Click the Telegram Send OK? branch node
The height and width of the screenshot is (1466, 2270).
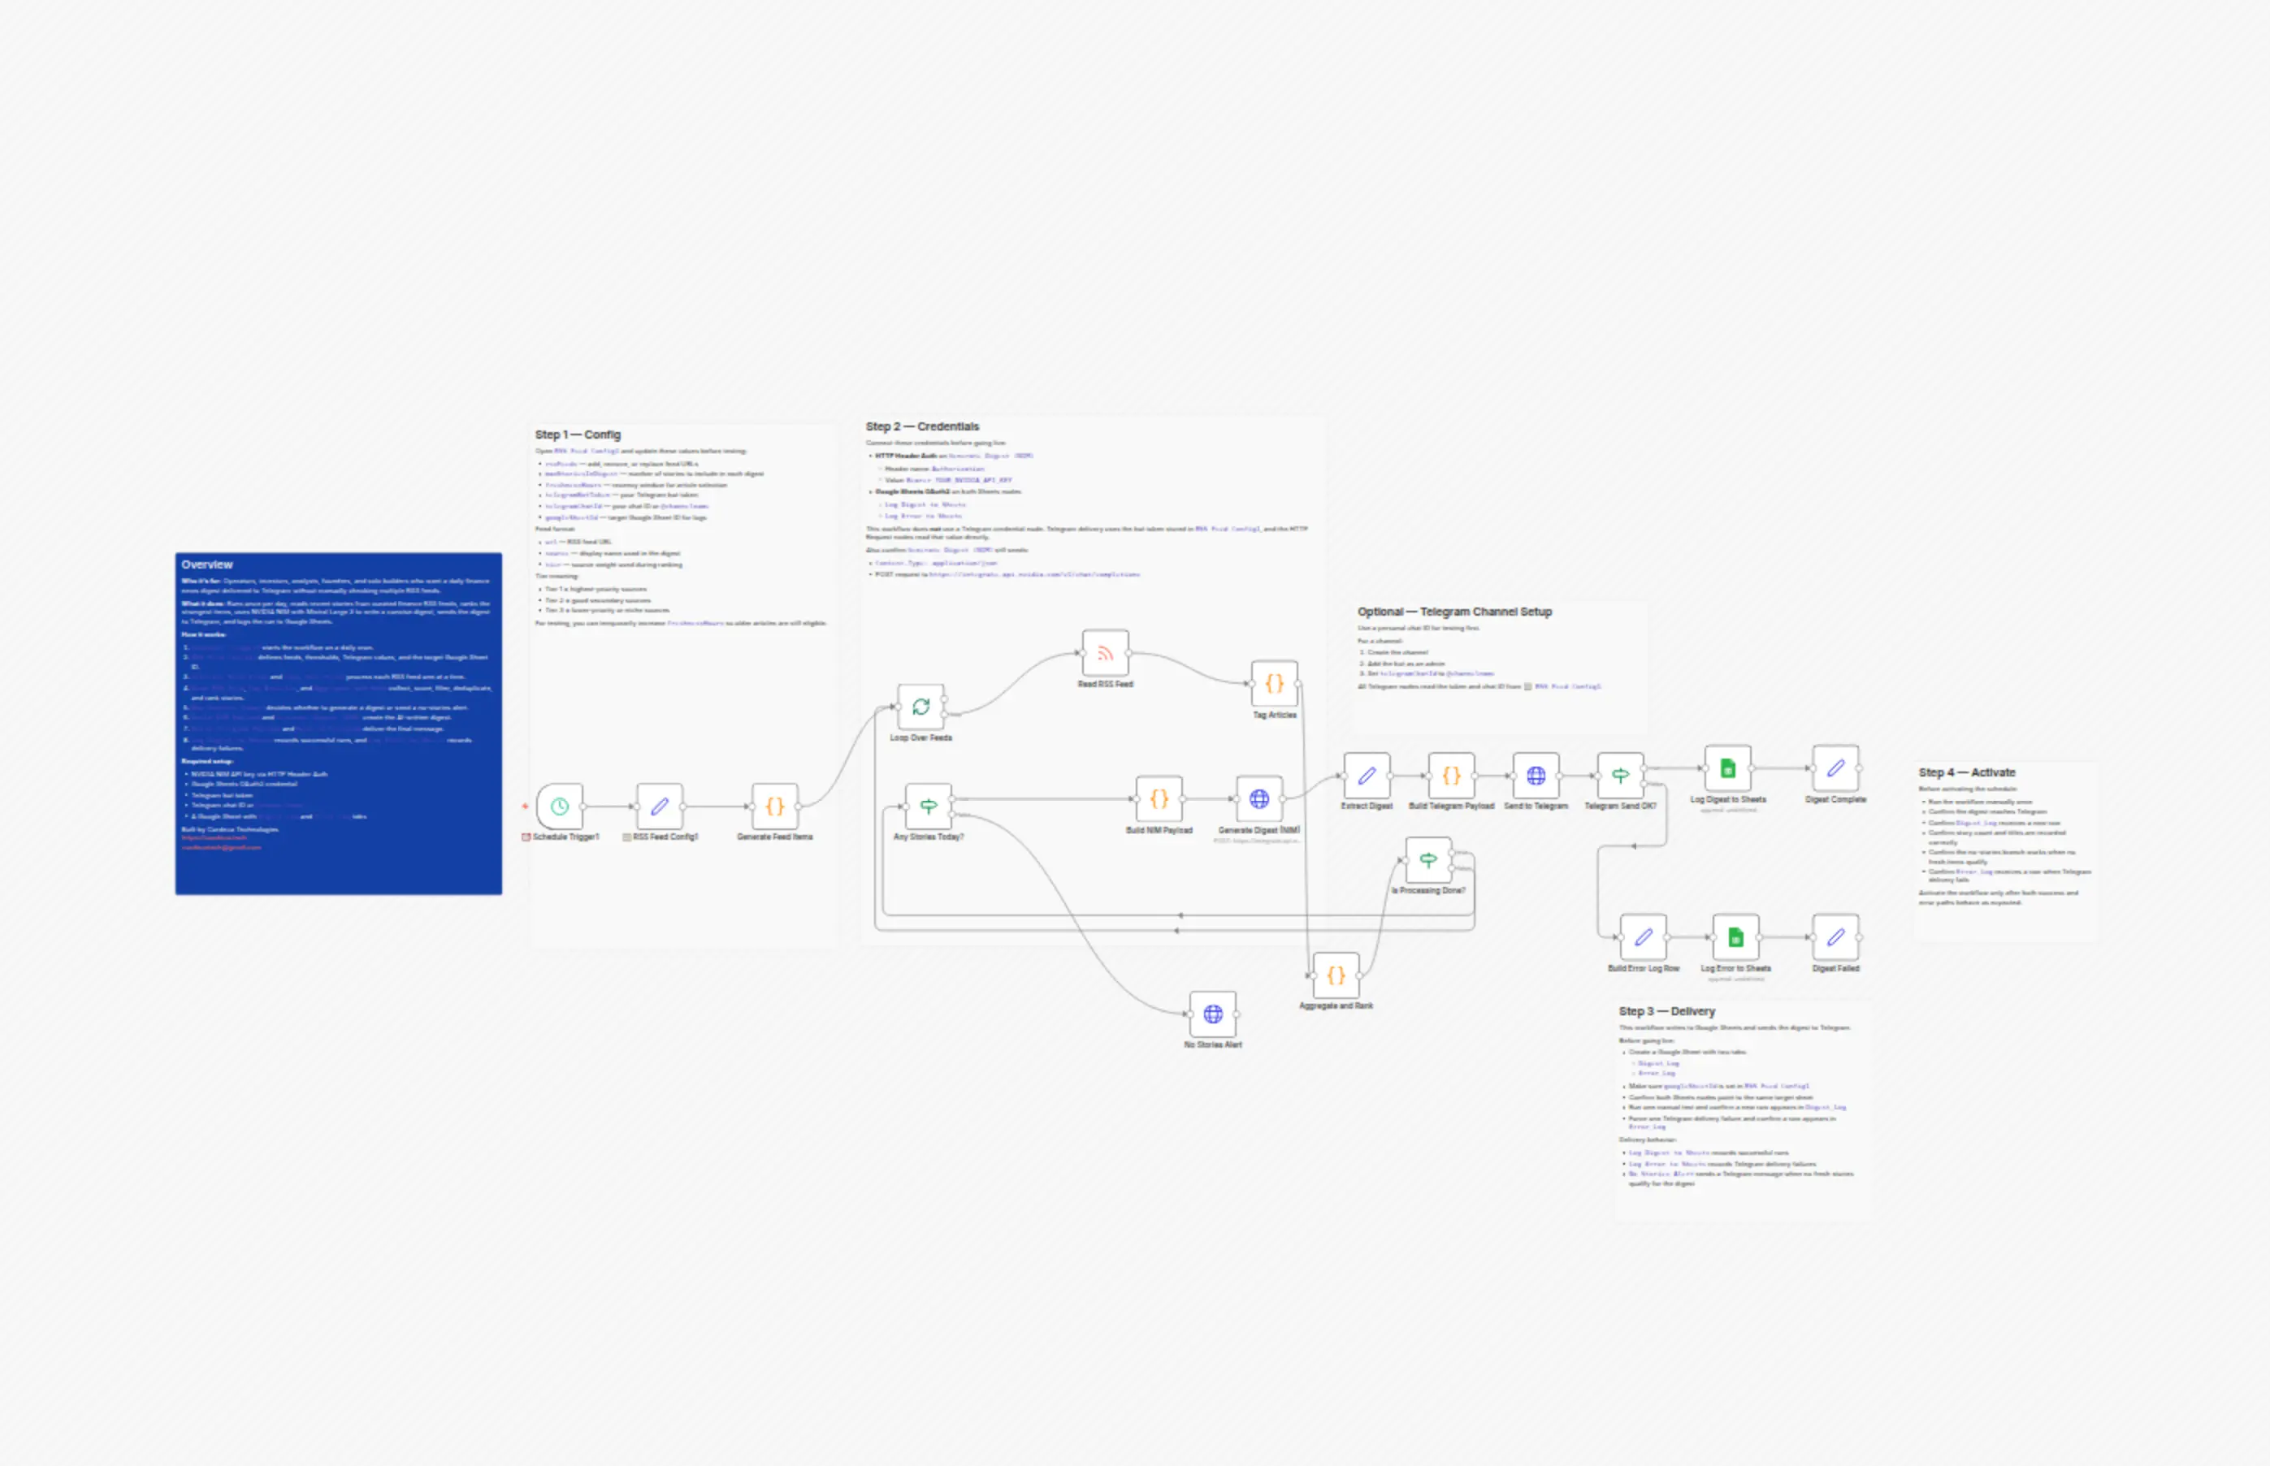(1621, 776)
